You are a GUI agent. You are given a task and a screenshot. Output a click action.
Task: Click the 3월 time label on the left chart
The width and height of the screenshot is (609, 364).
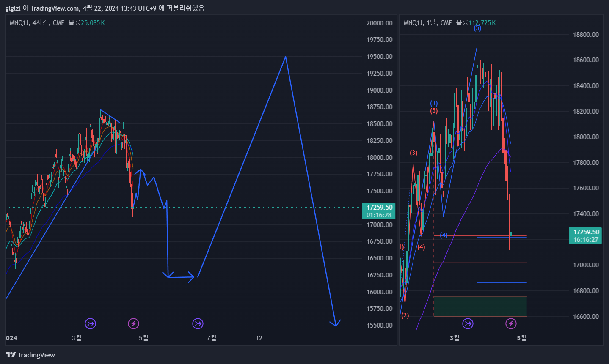pos(77,338)
